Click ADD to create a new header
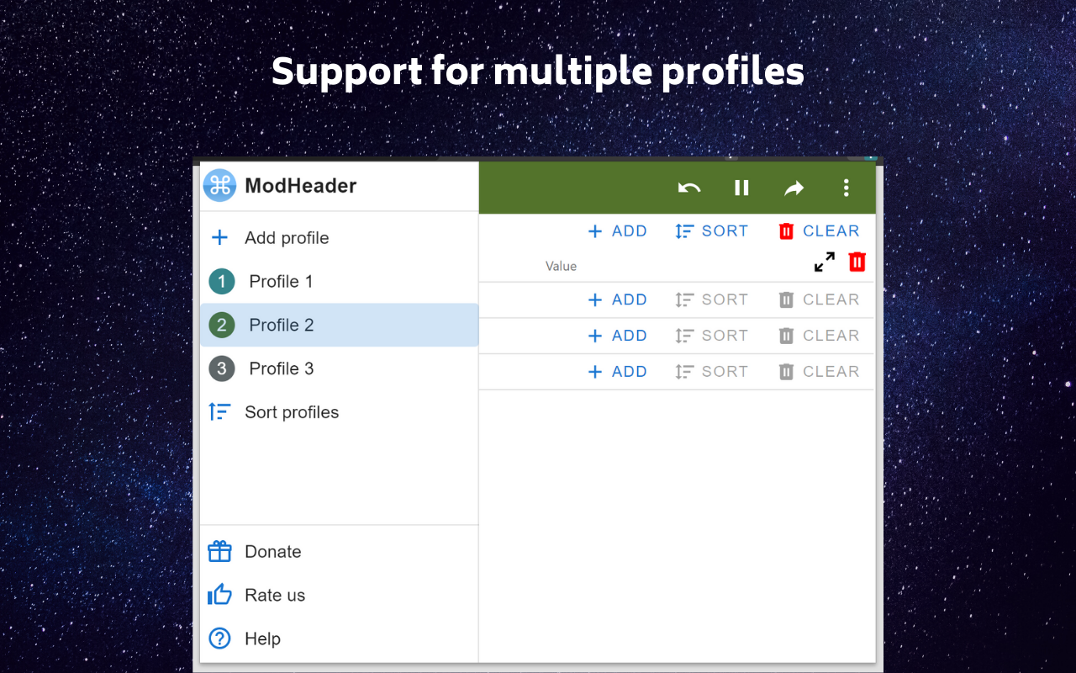The height and width of the screenshot is (673, 1076). point(618,231)
